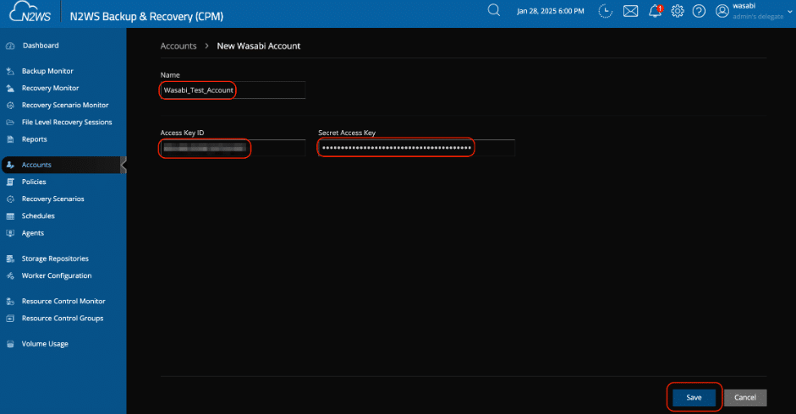Open Resource Control Monitor menu item

point(63,302)
